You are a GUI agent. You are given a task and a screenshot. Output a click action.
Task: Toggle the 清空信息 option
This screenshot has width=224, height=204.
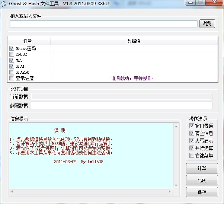click(192, 133)
